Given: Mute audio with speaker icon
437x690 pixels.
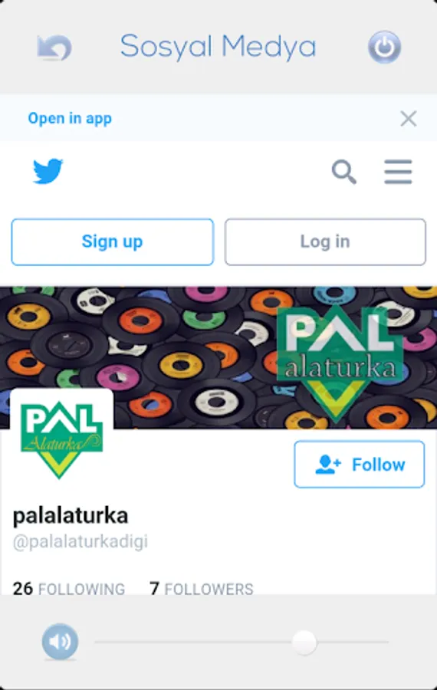Looking at the screenshot, I should 60,641.
